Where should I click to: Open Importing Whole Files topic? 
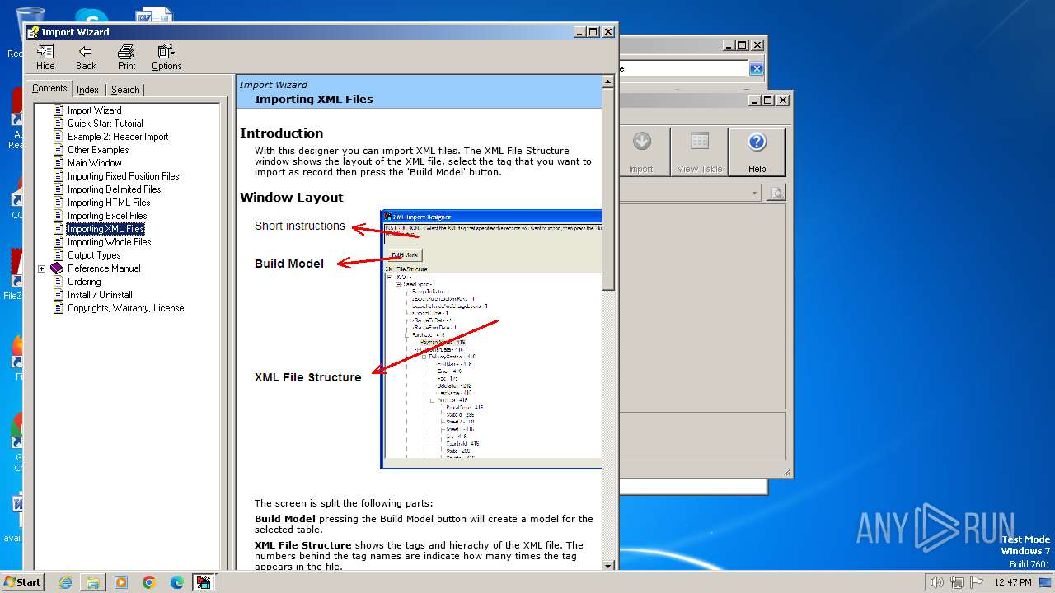point(109,242)
